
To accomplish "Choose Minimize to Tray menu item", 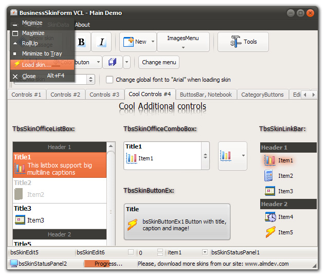I will [42, 53].
